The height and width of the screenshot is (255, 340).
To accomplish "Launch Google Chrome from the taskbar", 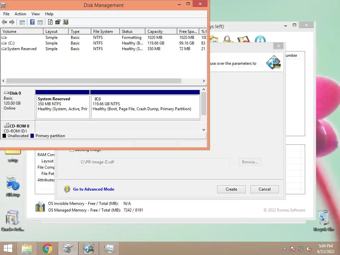I will (47, 248).
